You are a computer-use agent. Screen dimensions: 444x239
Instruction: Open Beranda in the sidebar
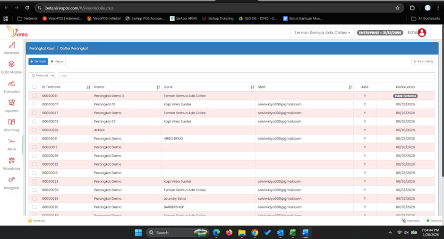click(x=11, y=46)
